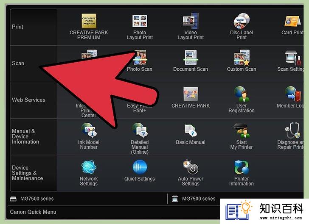Image resolution: width=309 pixels, height=224 pixels.
Task: Launch Start My Printer
Action: (242, 130)
